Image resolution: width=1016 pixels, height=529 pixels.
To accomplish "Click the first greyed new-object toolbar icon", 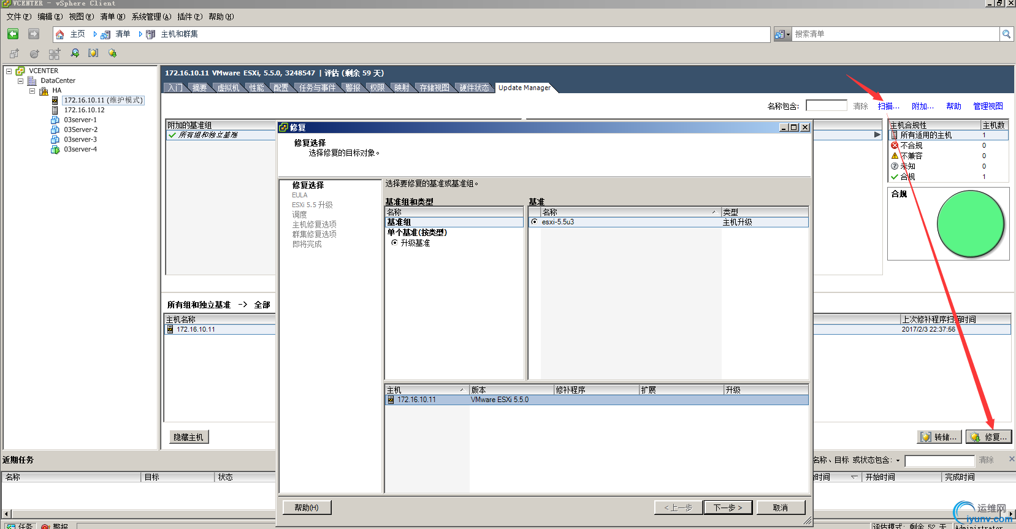I will tap(14, 53).
